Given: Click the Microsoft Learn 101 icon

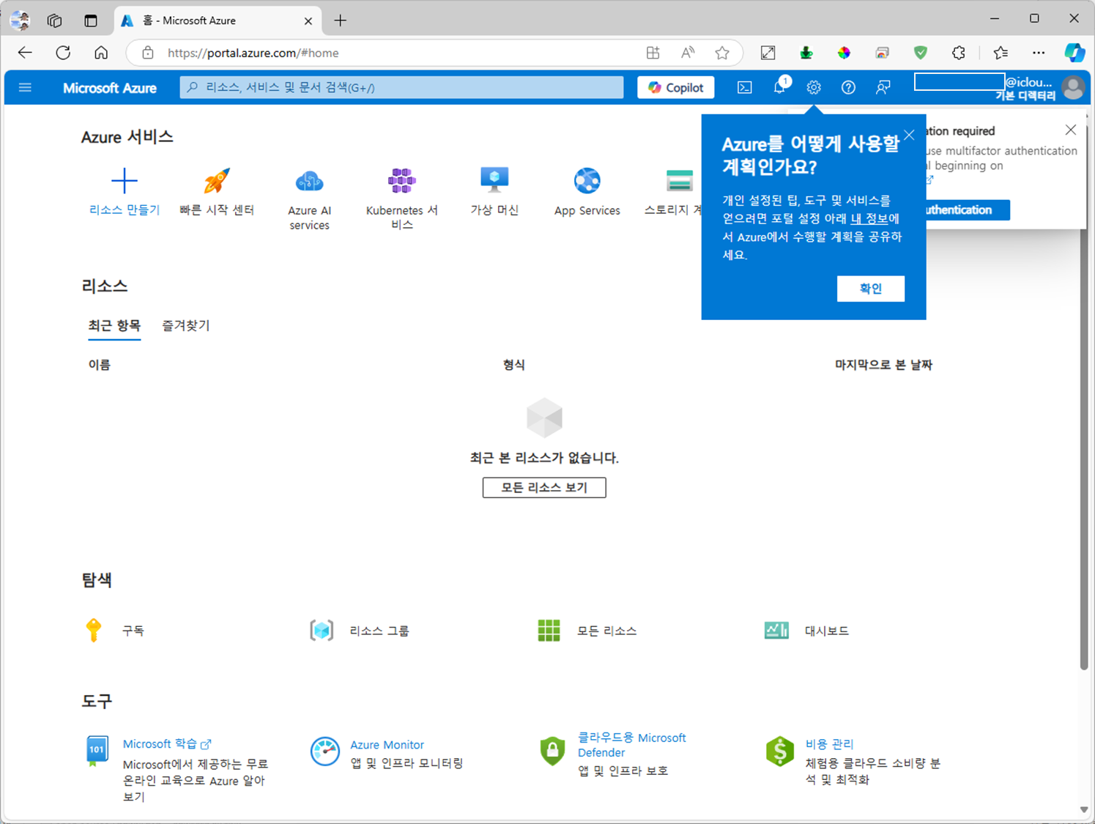Looking at the screenshot, I should pos(97,751).
